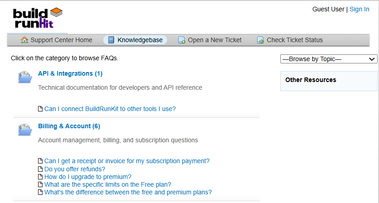Open Free plan specific limits FAQ
Screen dimensions: 379x203
click(108, 184)
